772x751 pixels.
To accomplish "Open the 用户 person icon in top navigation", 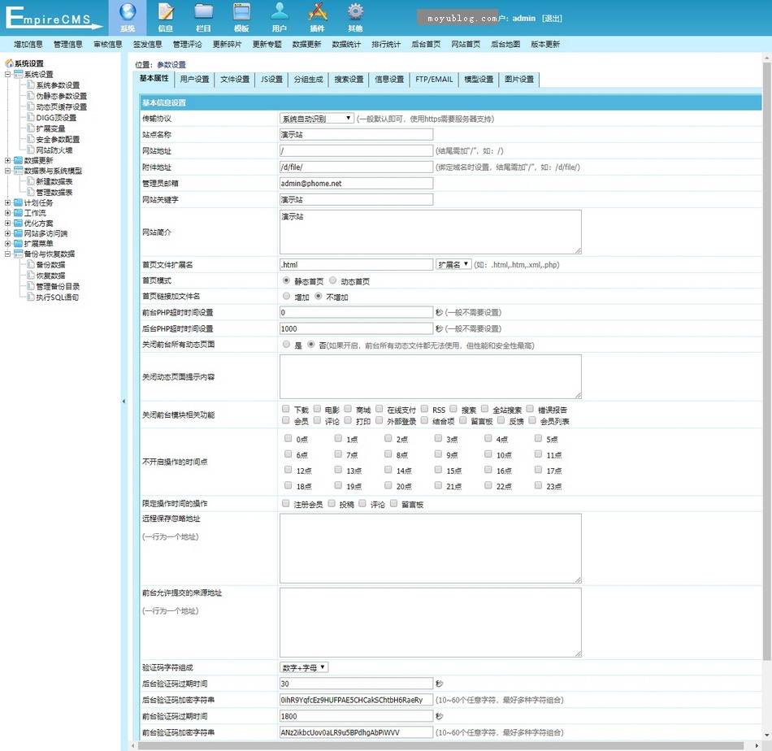I will 280,12.
